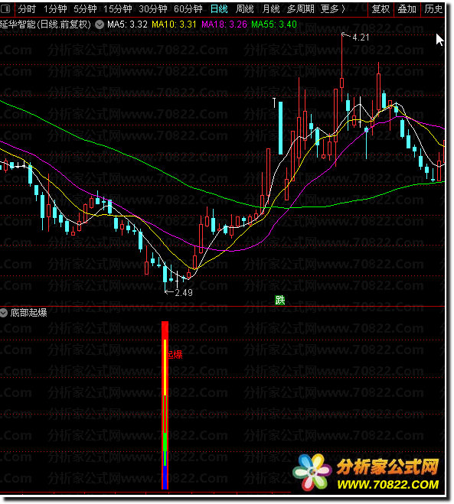Open the 历史 history button
Image resolution: width=454 pixels, height=504 pixels.
(x=433, y=9)
